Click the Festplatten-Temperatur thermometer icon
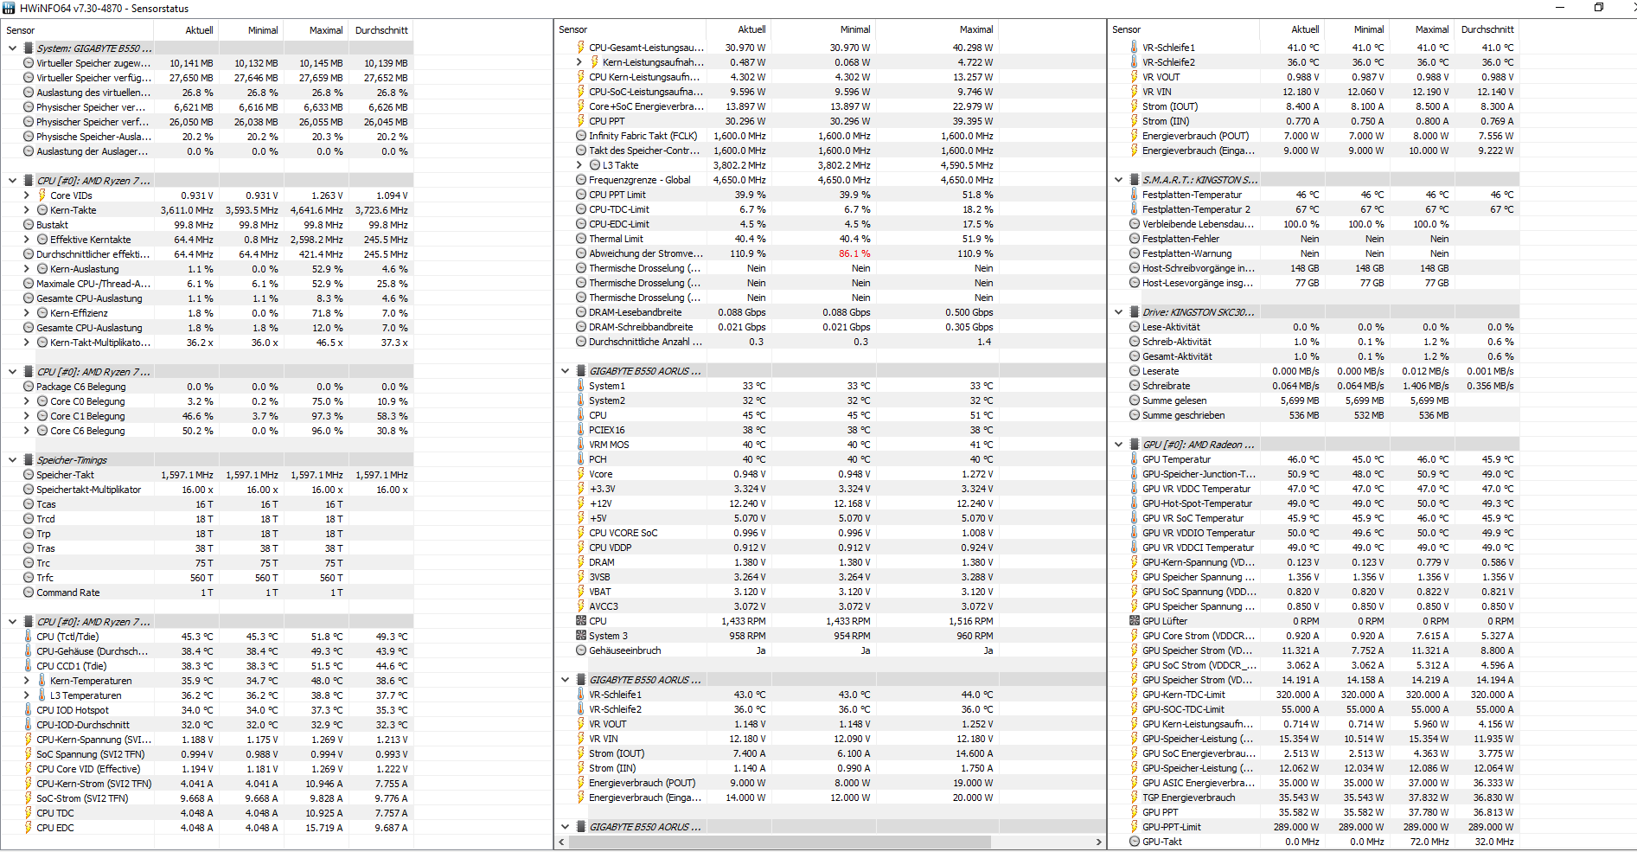Viewport: 1637px width, 852px height. coord(1135,195)
